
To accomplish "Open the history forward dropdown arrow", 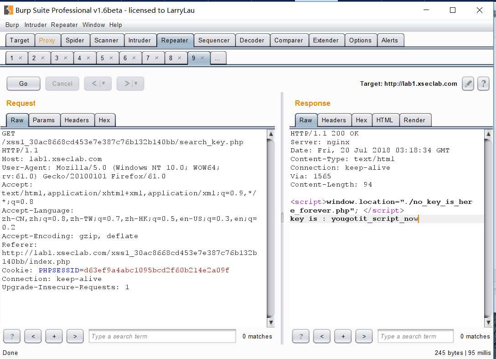I will pos(136,83).
